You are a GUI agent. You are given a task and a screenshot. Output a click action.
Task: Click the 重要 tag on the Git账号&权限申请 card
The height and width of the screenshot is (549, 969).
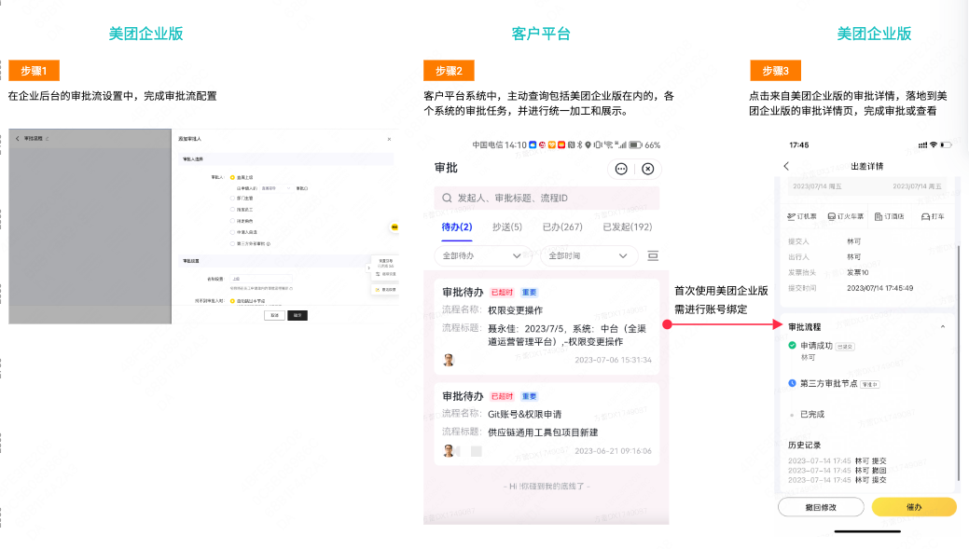529,396
